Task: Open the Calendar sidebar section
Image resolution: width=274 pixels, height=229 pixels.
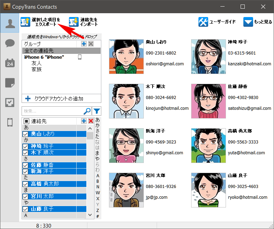Action: pos(10,63)
